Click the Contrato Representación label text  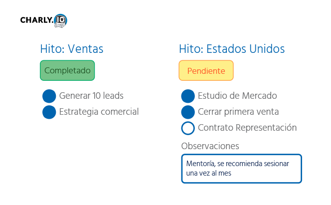coord(247,128)
